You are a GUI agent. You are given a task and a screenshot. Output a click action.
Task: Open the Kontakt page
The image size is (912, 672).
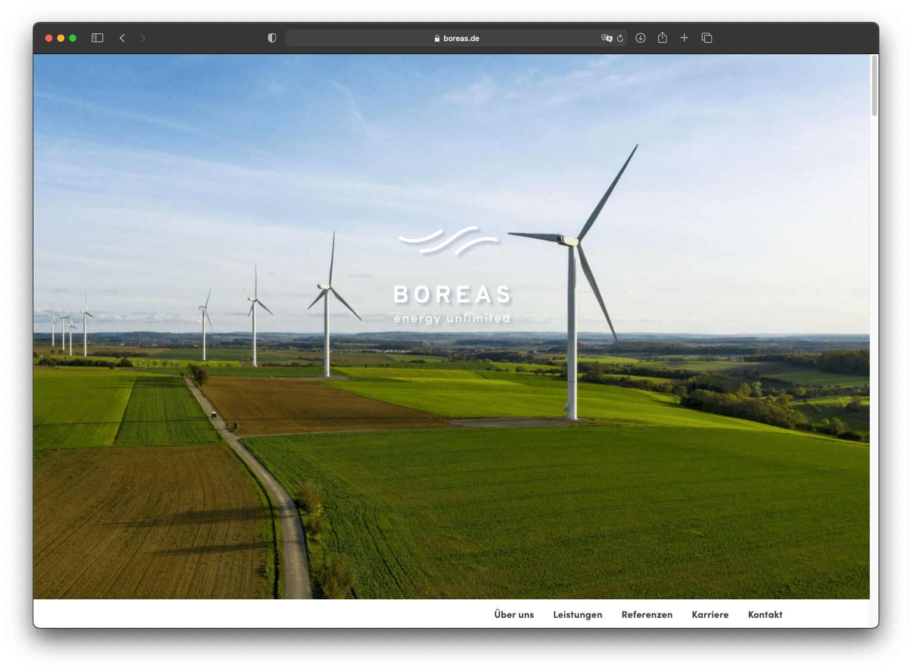(765, 615)
